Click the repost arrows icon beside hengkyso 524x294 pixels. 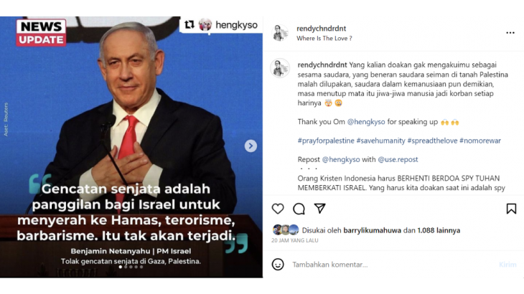(x=190, y=24)
